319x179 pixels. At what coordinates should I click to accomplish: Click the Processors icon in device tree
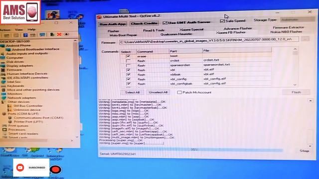(4, 130)
